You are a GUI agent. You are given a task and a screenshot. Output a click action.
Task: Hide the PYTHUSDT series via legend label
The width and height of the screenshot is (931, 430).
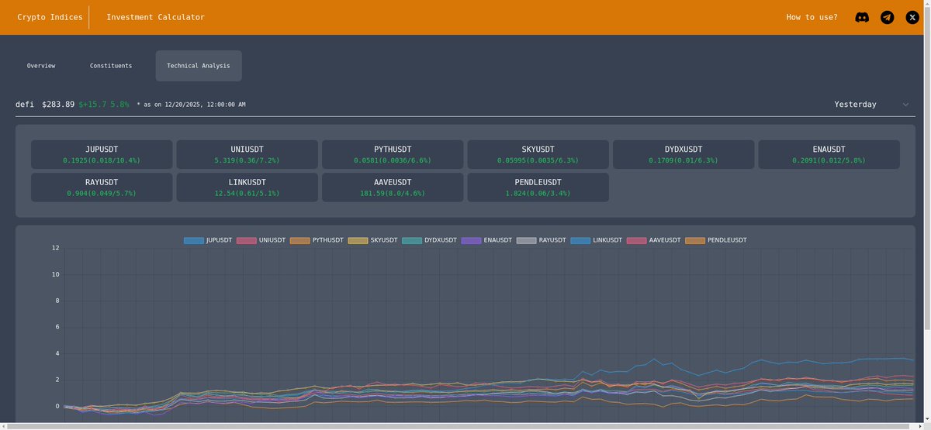(328, 240)
